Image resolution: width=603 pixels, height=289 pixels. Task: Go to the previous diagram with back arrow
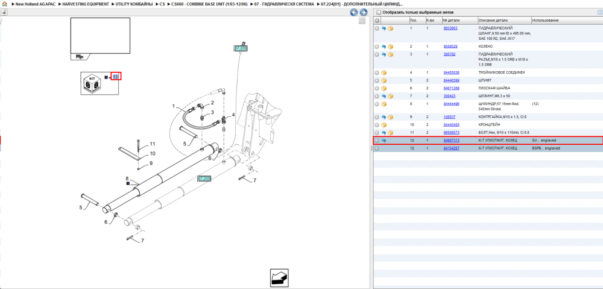pyautogui.click(x=353, y=12)
